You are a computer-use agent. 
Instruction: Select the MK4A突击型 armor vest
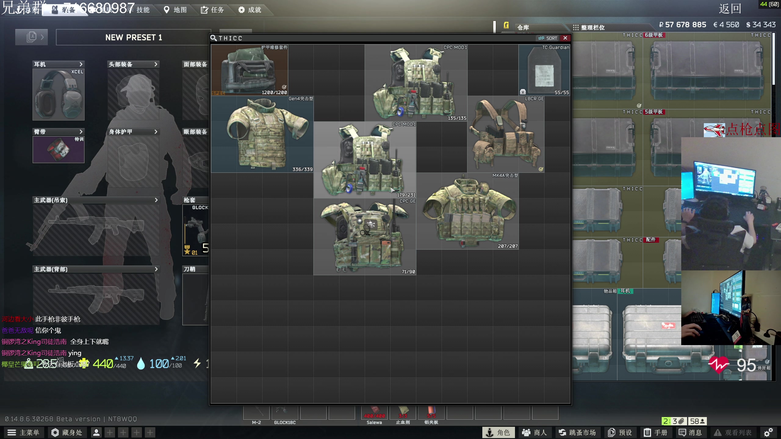[467, 211]
